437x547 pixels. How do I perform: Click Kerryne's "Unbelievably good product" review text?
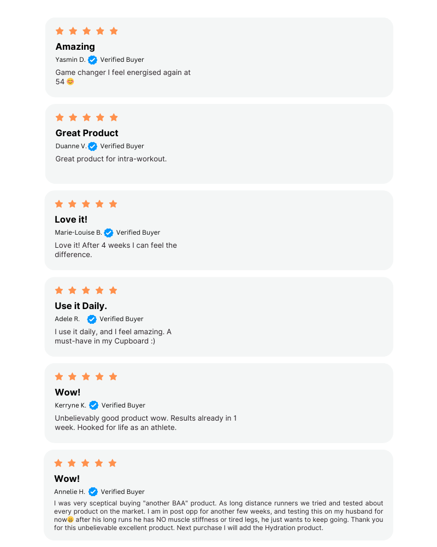coord(146,423)
